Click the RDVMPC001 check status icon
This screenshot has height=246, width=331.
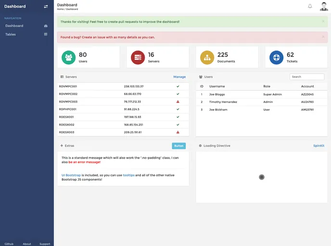coord(178,86)
